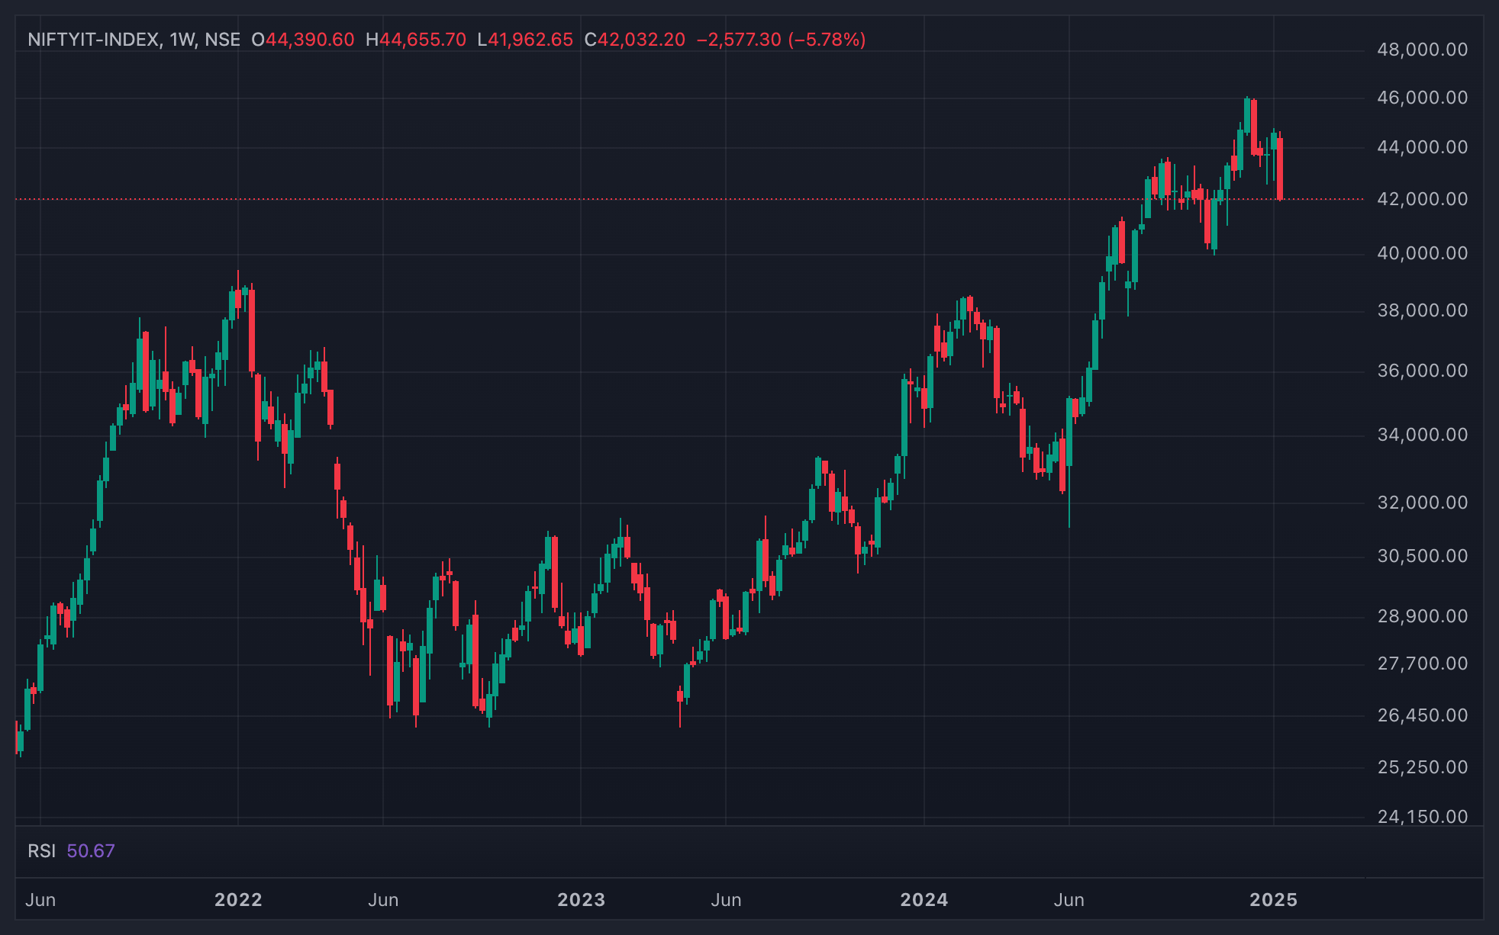Click the 2025 label on time axis
This screenshot has height=935, width=1499.
click(x=1273, y=900)
